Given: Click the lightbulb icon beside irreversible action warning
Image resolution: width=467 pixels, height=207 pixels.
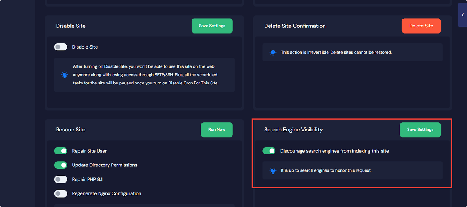Looking at the screenshot, I should (x=273, y=52).
